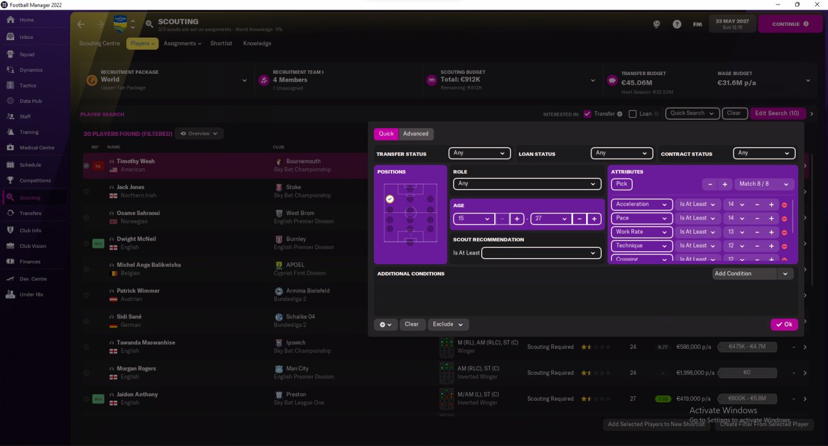Viewport: 828px width, 446px height.
Task: Open the Club Info shield icon
Action: [x=10, y=230]
